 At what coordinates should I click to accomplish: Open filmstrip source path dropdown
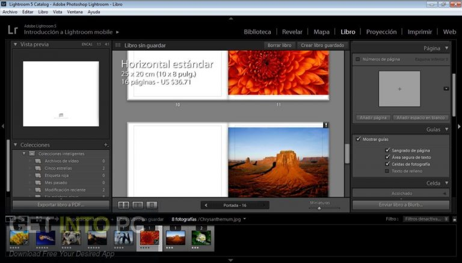245,219
